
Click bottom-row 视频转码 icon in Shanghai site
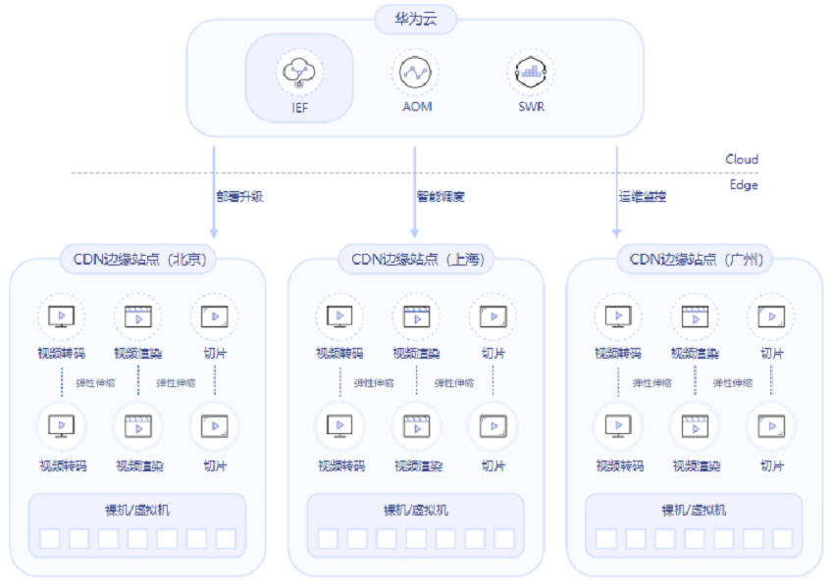(339, 426)
